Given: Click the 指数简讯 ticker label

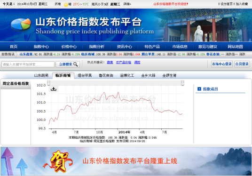Looking at the screenshot, I should pos(8,54).
